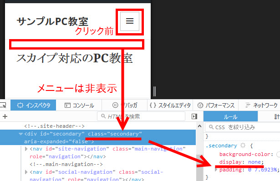Screen dimensions: 280x181
Task: Click the viewport resize handle grip
Action: point(154,91)
